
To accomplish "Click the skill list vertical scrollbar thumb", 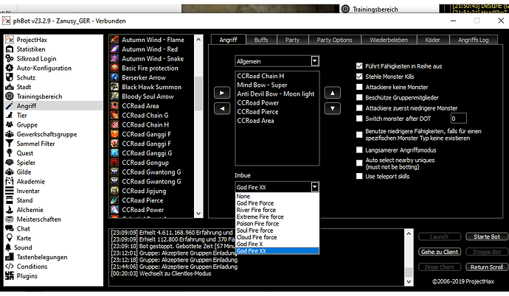I will click(198, 94).
